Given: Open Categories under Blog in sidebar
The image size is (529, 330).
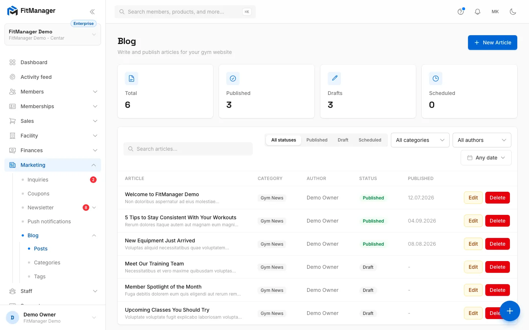Looking at the screenshot, I should click(x=47, y=263).
